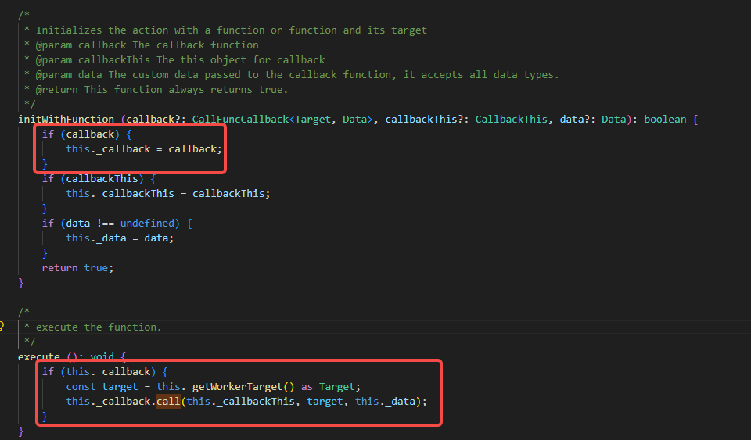Viewport: 751px width, 440px height.
Task: Click the capitalized CallbackThis type annotation
Action: [x=511, y=119]
